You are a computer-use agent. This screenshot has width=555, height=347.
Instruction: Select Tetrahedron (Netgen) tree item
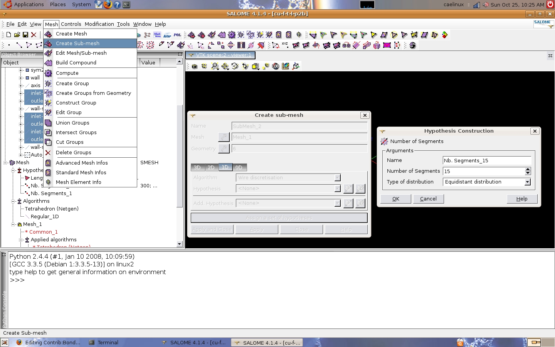coord(52,209)
